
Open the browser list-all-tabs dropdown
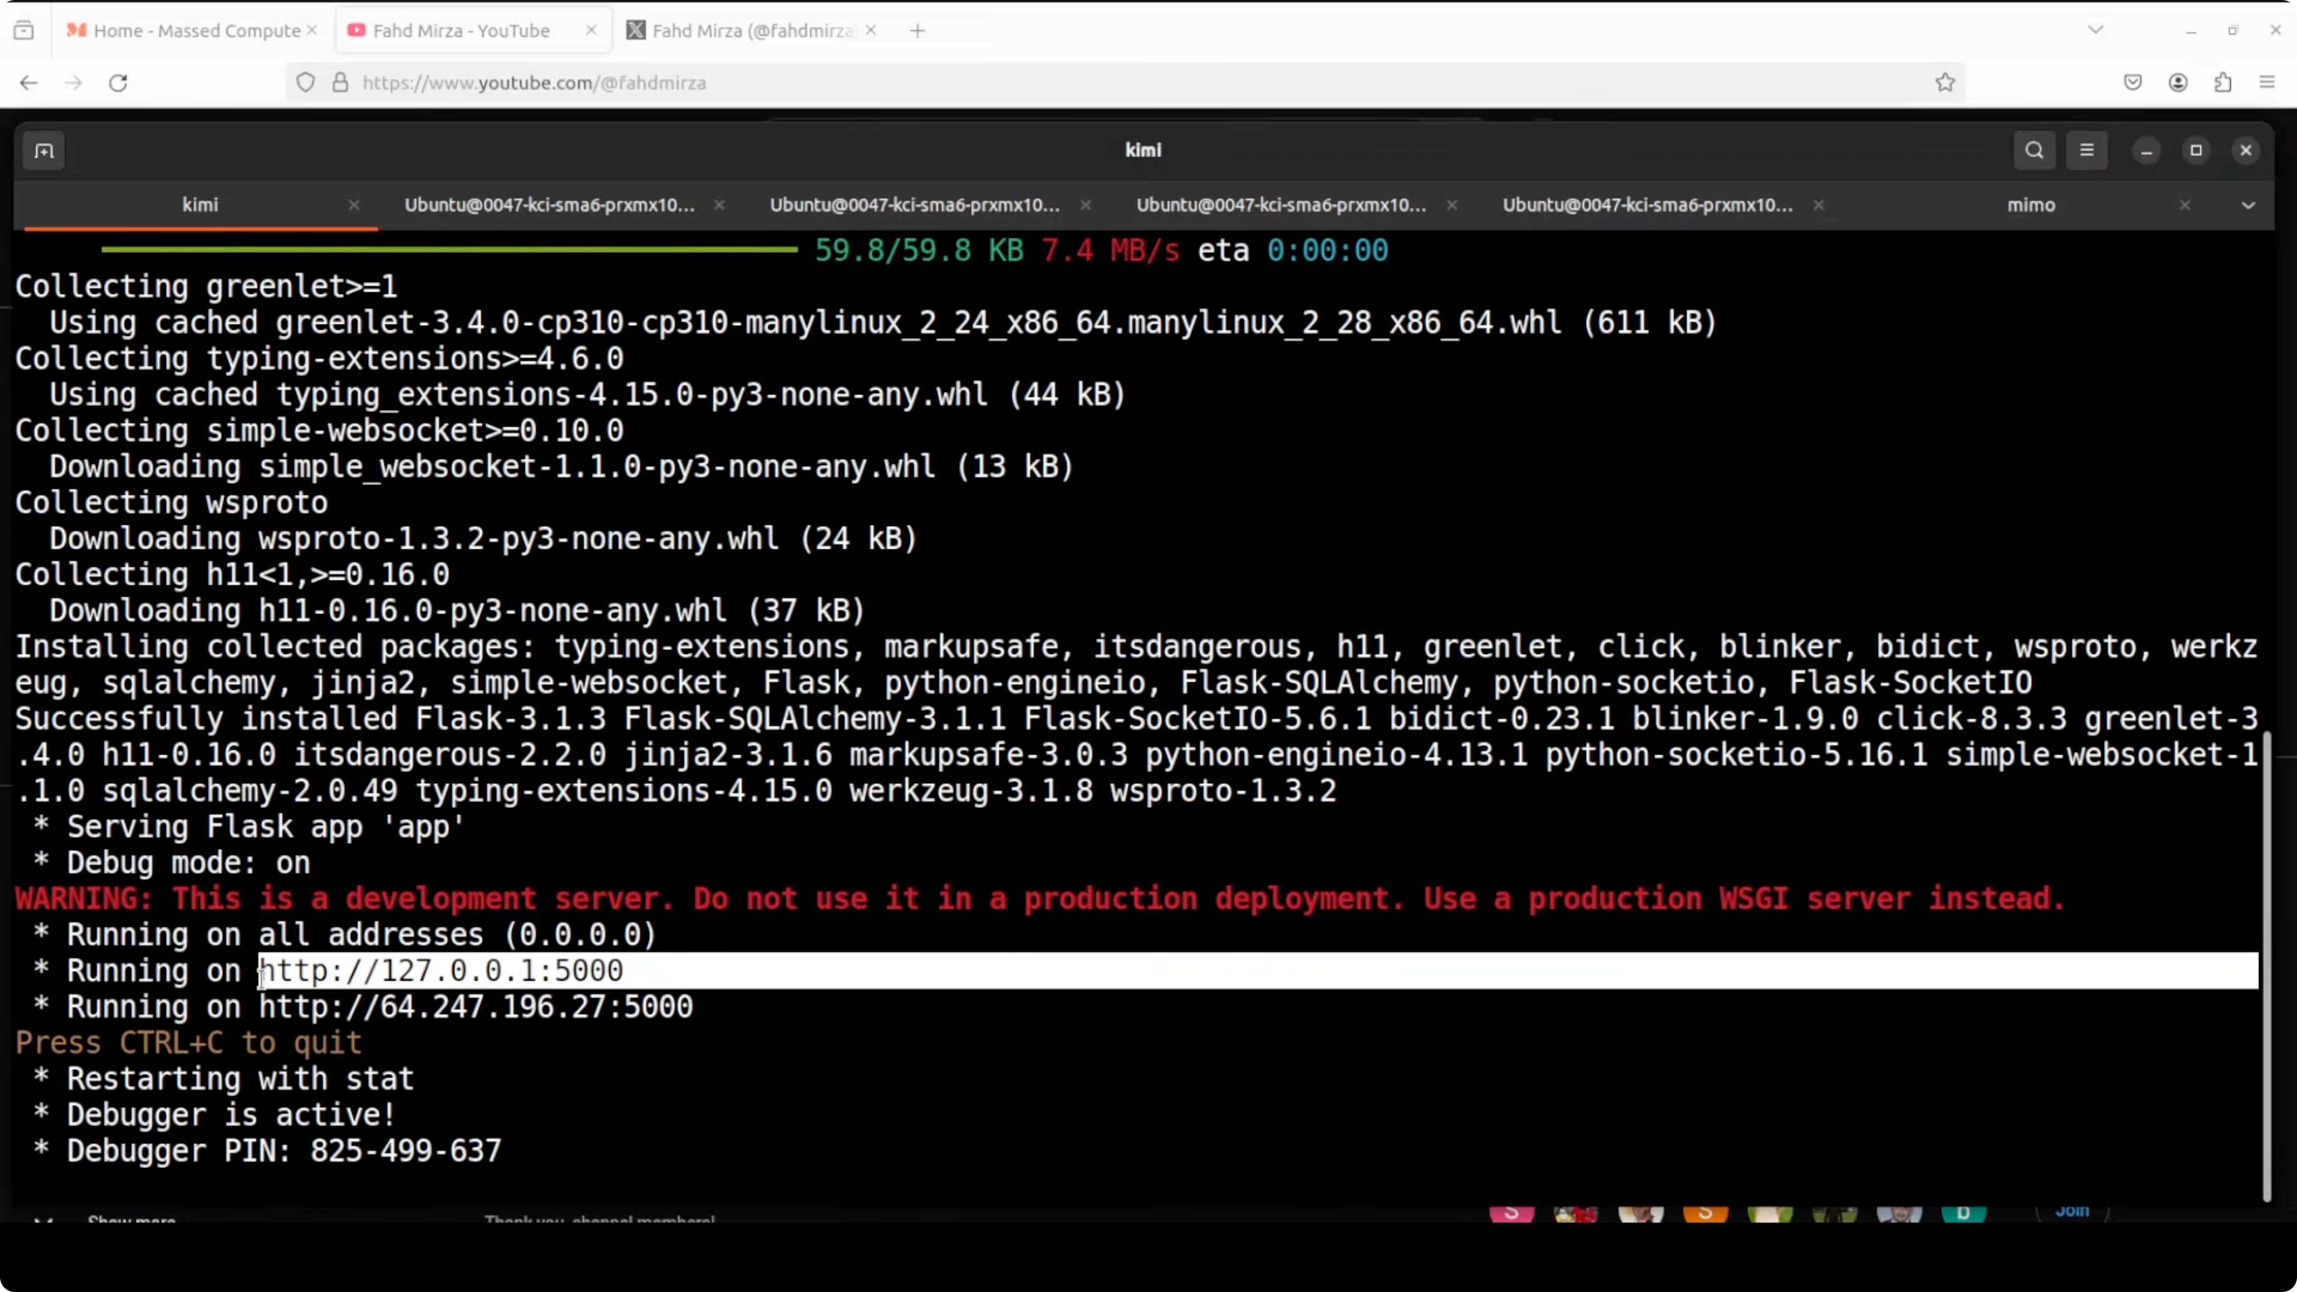click(x=2095, y=31)
